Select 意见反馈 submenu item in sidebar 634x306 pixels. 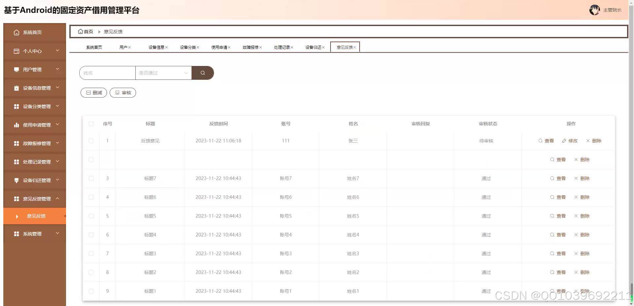(x=35, y=216)
